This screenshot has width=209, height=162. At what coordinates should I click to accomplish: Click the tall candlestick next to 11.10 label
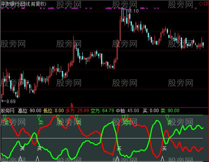coord(122,15)
